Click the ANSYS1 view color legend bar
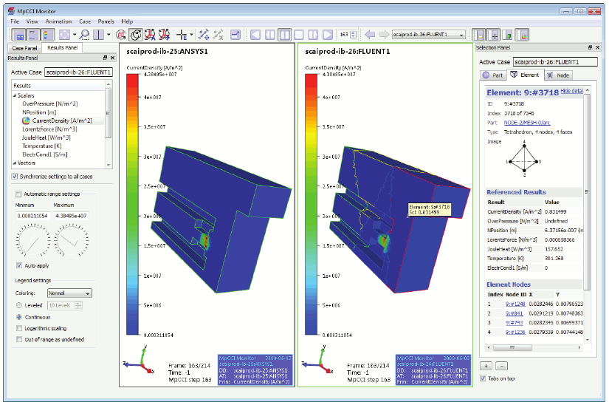609x405 pixels. click(132, 205)
